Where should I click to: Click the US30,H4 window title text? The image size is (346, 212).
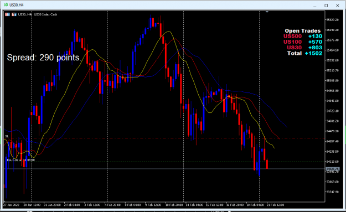tap(17, 5)
